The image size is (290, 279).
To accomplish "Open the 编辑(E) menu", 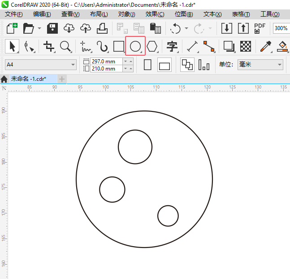I will tap(42, 14).
